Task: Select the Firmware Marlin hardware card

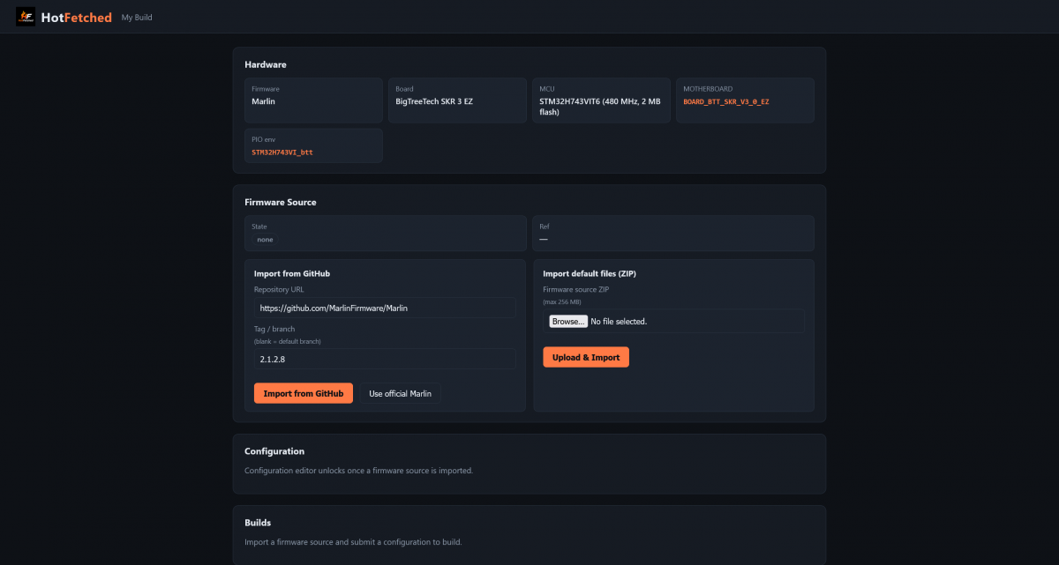Action: [313, 100]
